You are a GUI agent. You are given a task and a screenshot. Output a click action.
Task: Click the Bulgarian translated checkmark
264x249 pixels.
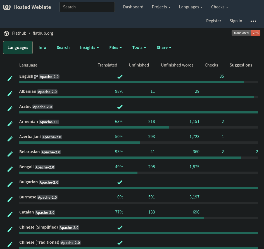coord(120,182)
